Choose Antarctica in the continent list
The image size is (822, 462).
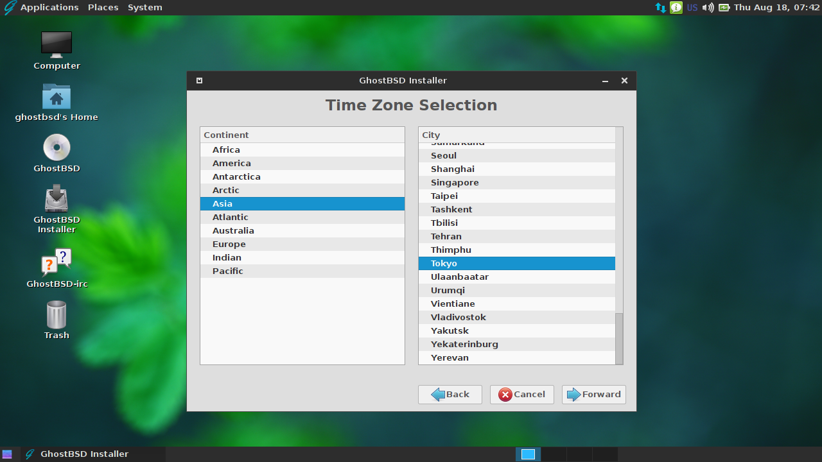click(x=302, y=176)
